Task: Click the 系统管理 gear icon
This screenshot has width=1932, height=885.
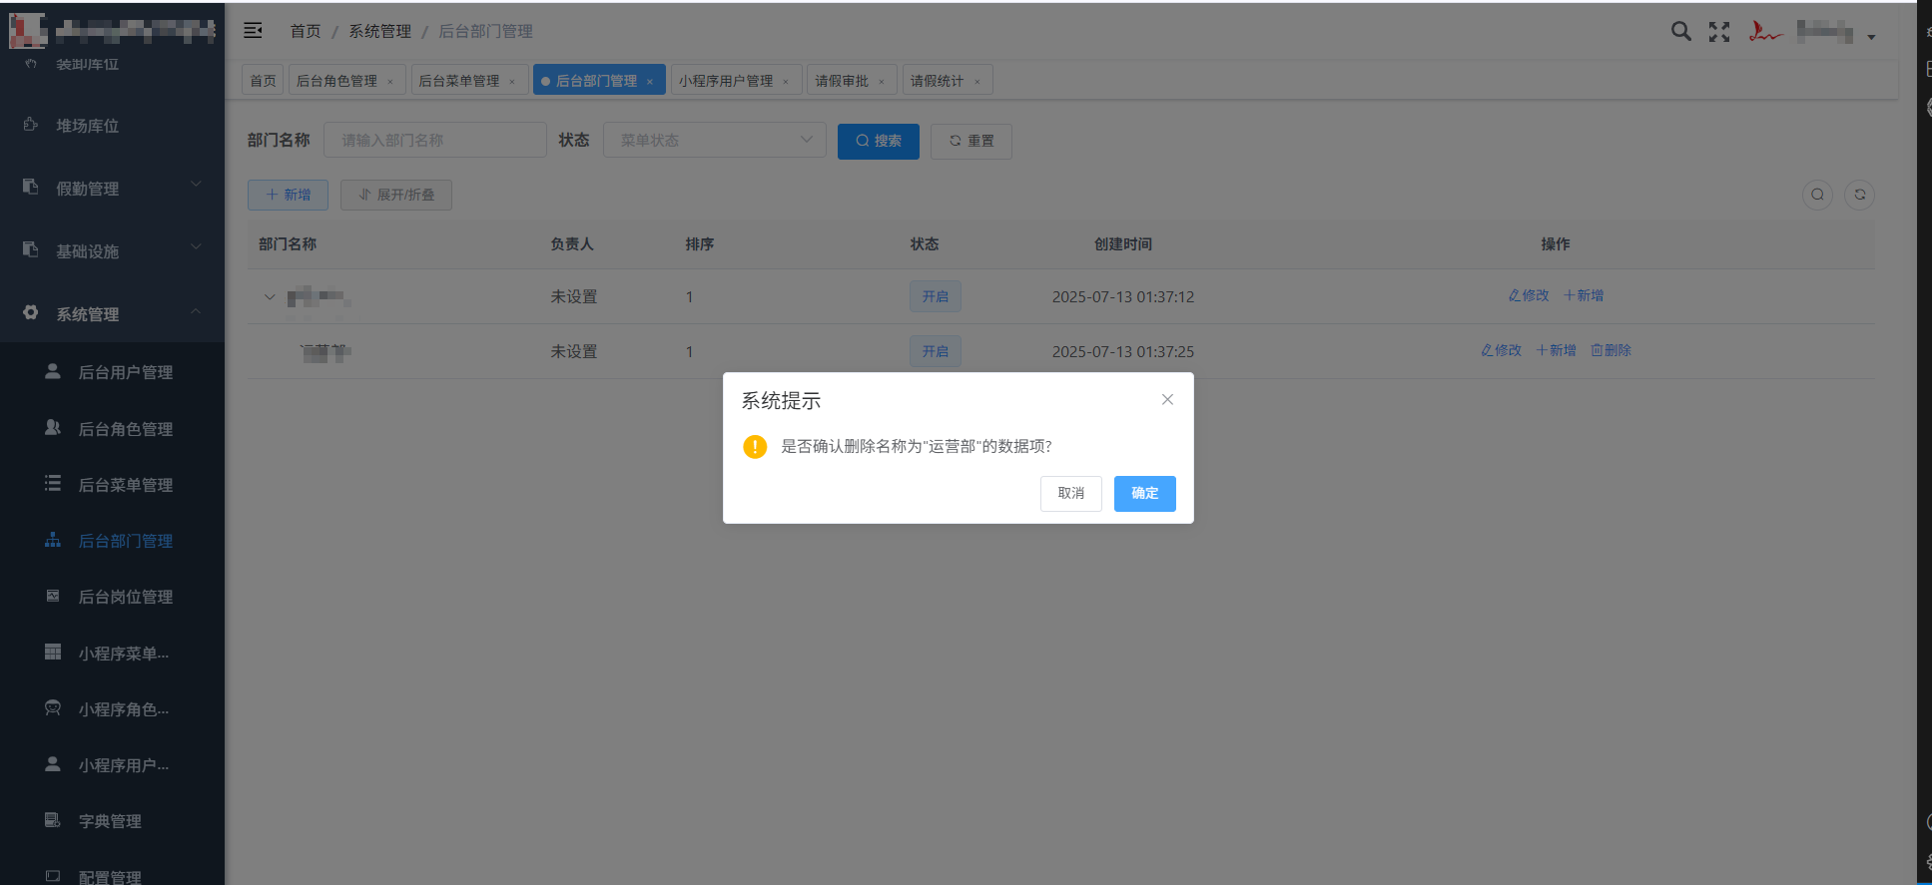Action: (x=31, y=312)
